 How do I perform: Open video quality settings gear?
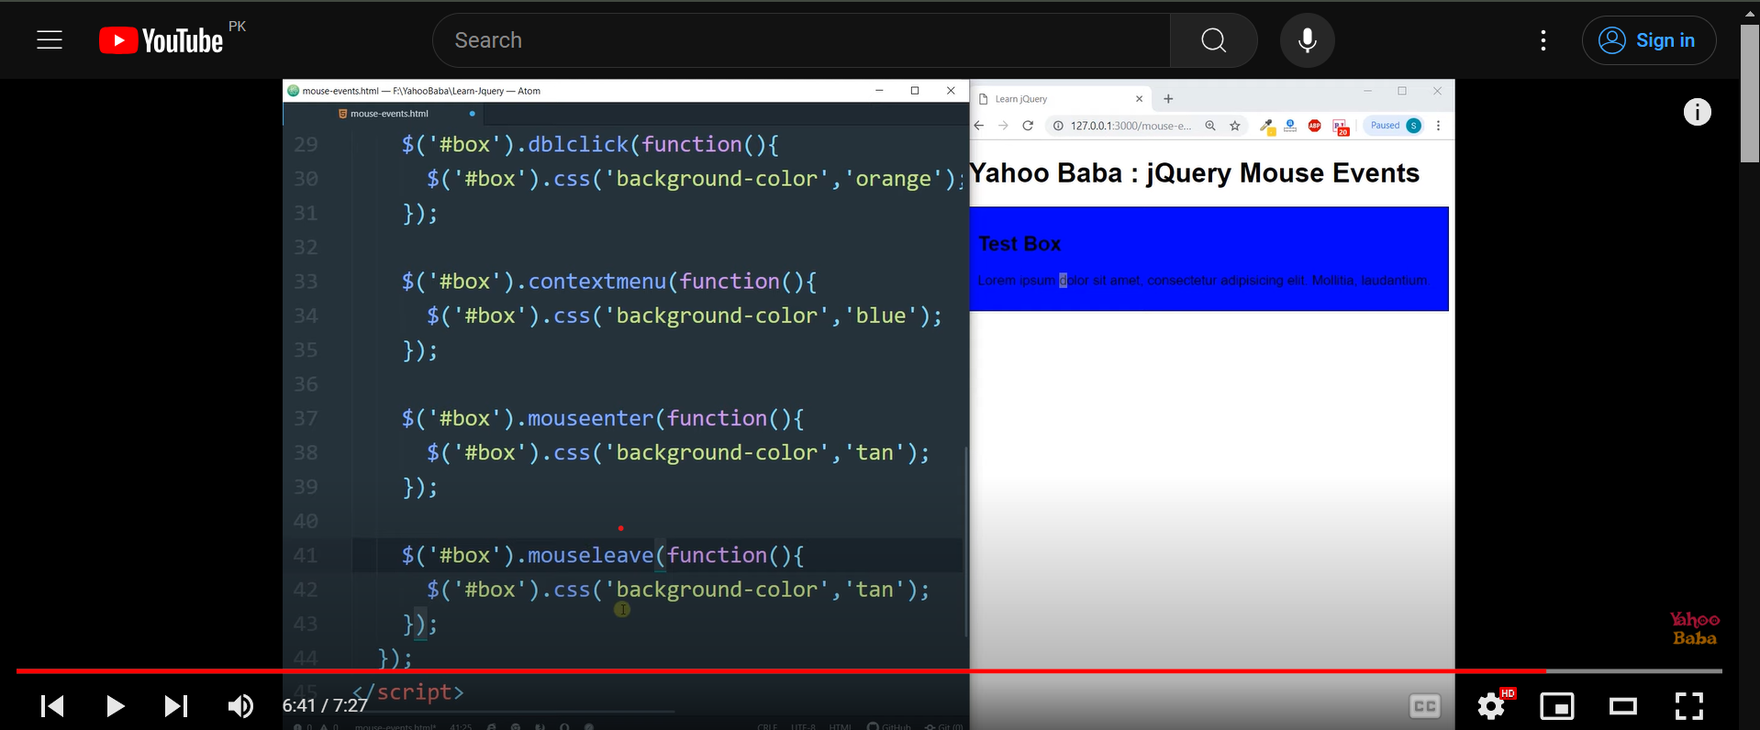tap(1491, 705)
